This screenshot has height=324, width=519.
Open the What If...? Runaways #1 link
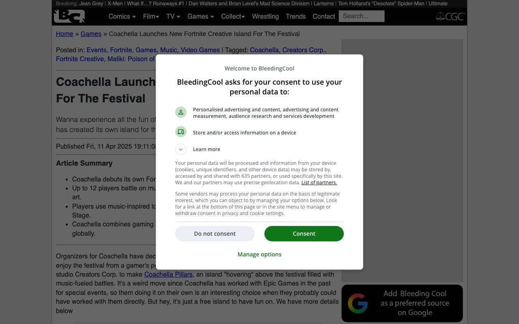156,4
